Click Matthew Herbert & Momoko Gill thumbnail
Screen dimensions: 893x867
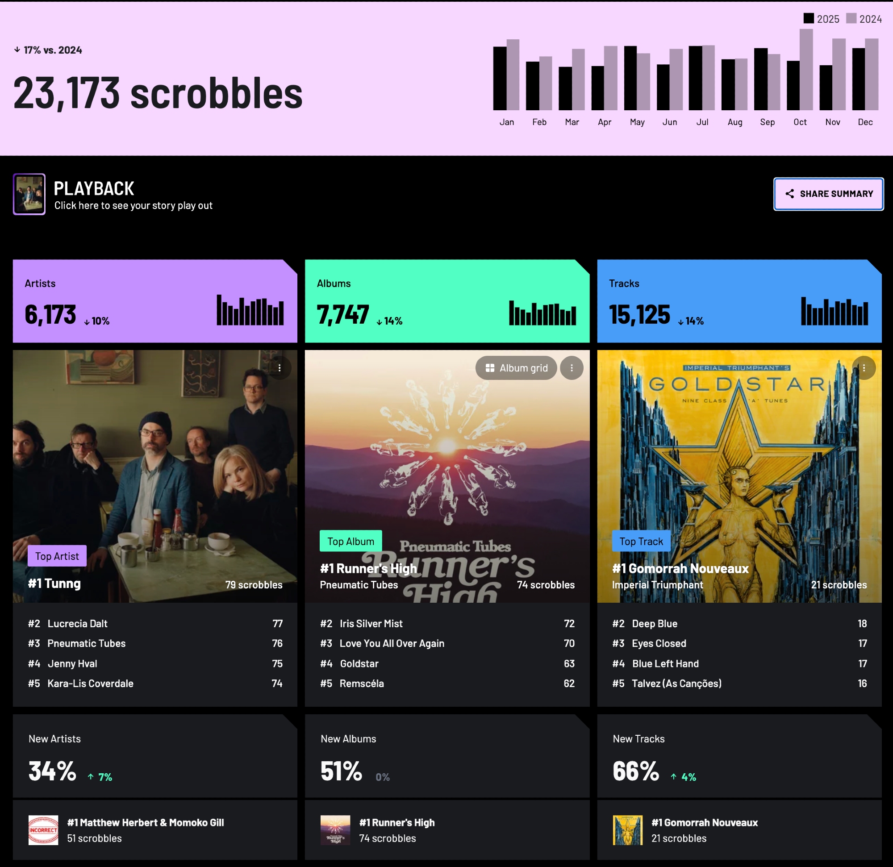[x=43, y=830]
